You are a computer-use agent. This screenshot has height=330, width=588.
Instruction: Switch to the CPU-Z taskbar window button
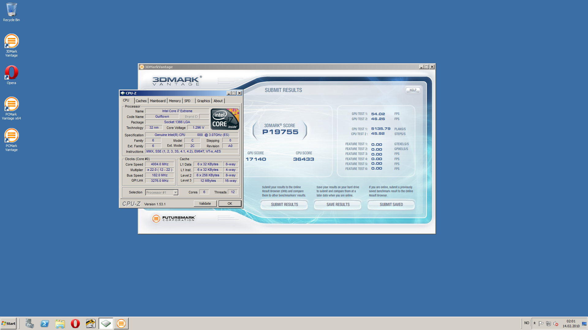[x=106, y=323]
